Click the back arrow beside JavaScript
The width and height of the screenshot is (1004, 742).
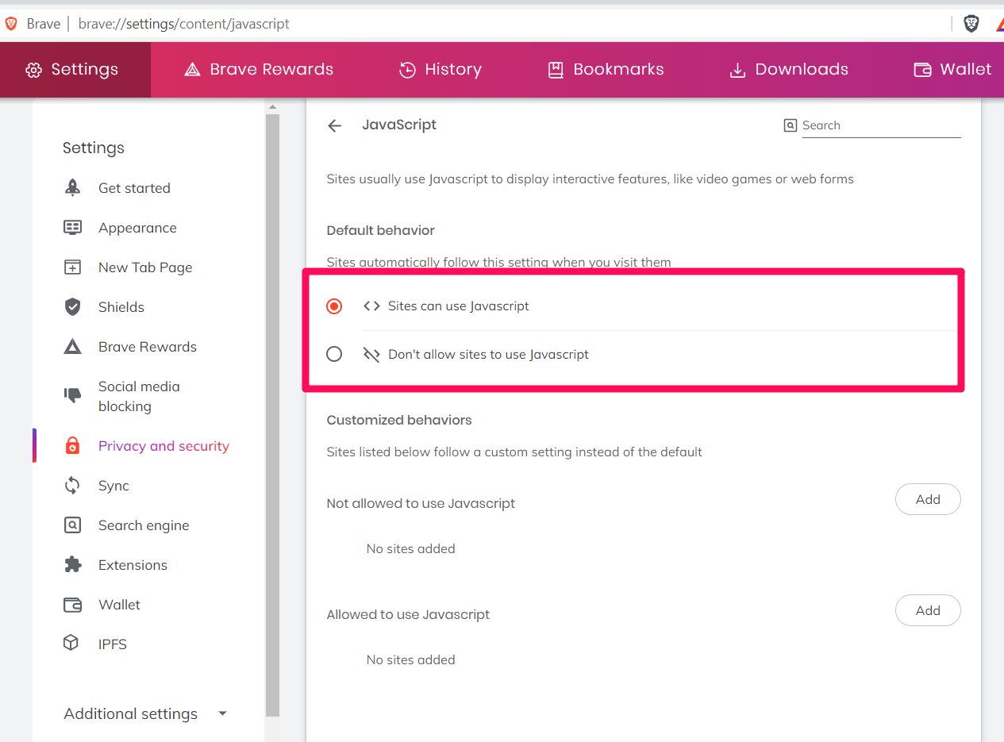[x=335, y=125]
